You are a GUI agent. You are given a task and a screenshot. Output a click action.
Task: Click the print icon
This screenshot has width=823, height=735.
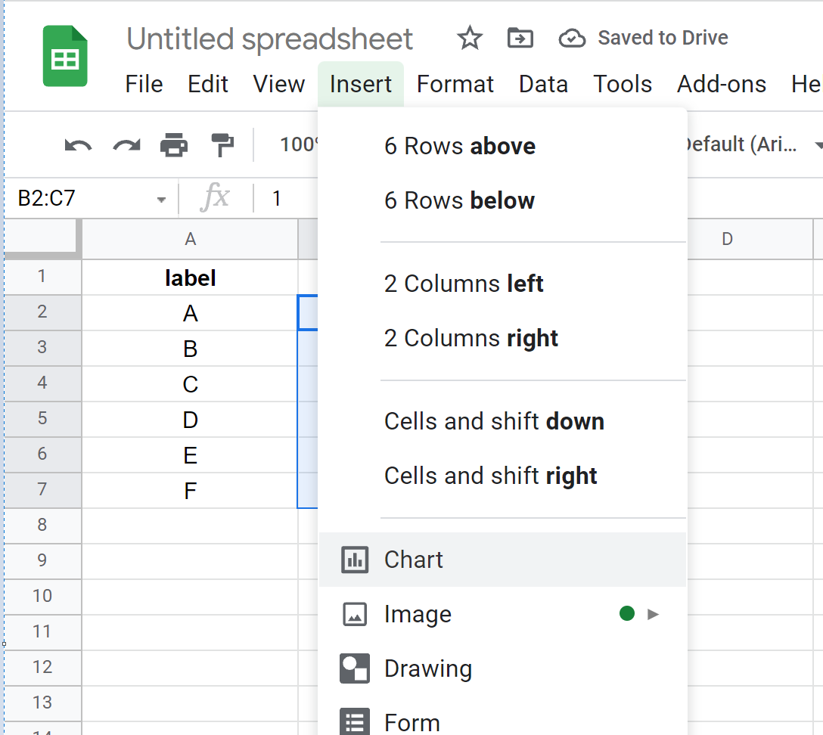[174, 144]
